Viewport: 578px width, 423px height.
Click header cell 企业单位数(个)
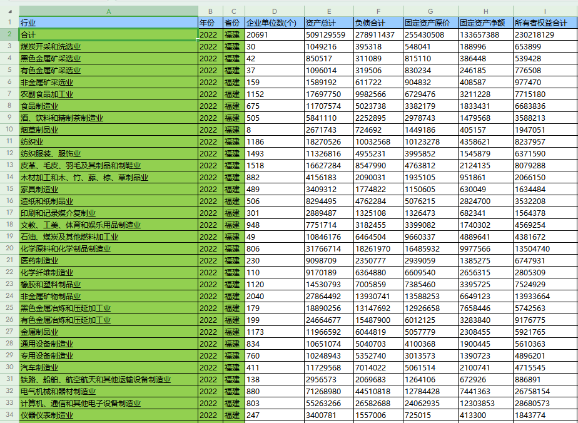point(274,23)
